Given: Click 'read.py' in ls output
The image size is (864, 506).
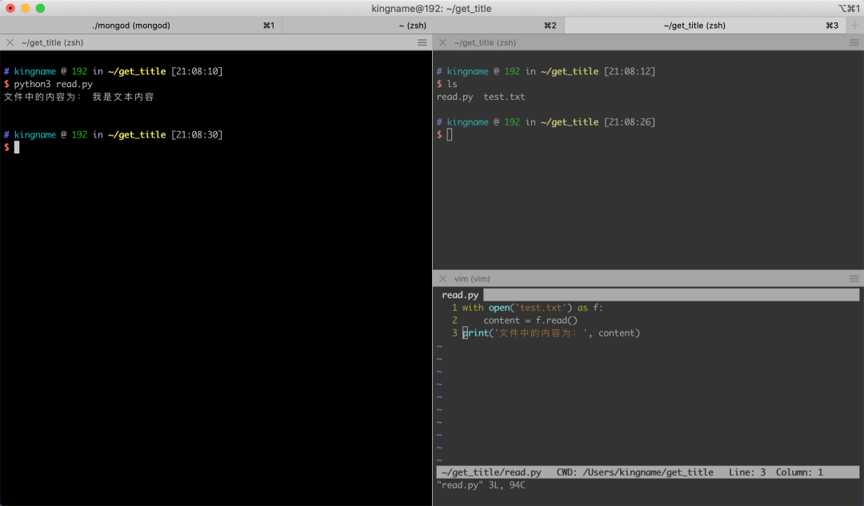Looking at the screenshot, I should [x=454, y=97].
